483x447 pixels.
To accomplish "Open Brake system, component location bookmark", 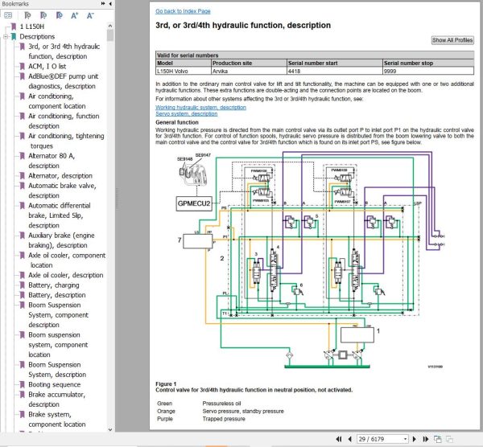I will click(57, 420).
